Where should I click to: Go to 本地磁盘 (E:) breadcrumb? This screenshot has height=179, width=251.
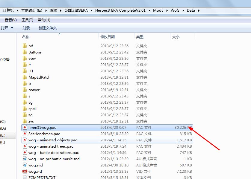pyautogui.click(x=32, y=10)
